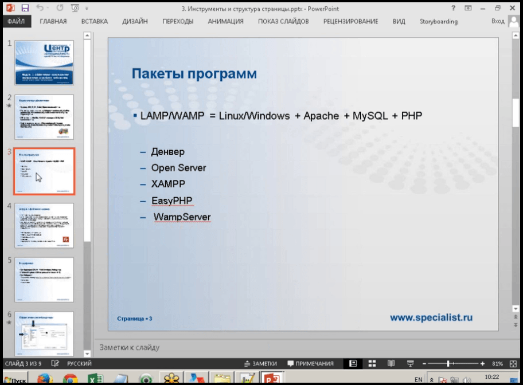Click the Save icon in quick access toolbar
This screenshot has height=385, width=523.
point(25,8)
